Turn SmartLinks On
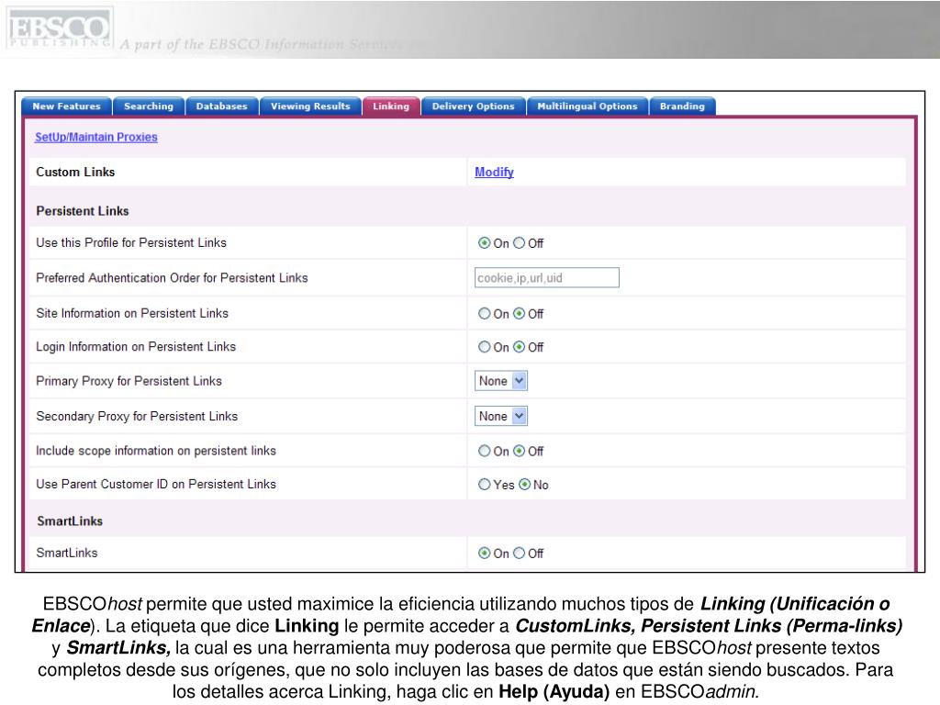The image size is (940, 705). [484, 554]
